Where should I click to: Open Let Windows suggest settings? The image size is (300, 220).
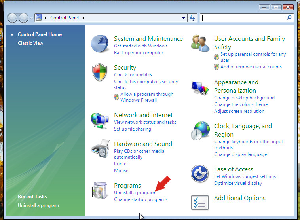[245, 176]
